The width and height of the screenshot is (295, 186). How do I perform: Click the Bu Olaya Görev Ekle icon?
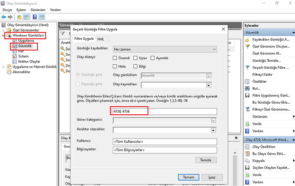(247, 154)
